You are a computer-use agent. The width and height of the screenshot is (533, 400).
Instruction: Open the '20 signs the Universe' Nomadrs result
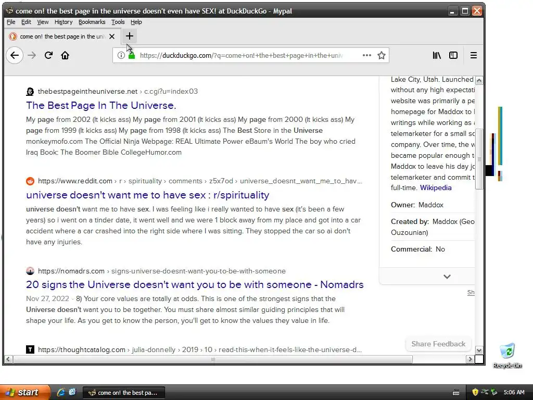pos(195,285)
